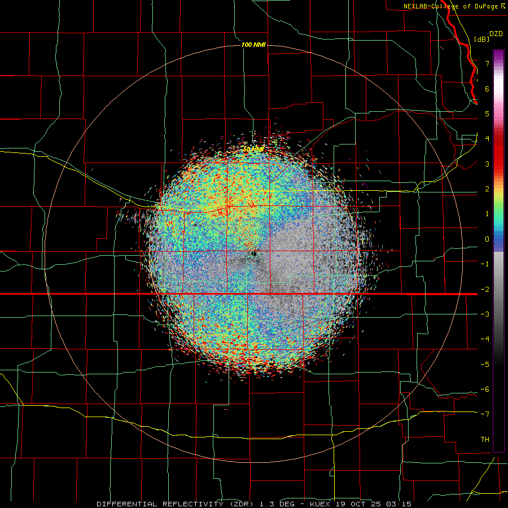Click the [dB] units label
Viewport: 508px width, 508px height.
click(x=481, y=39)
